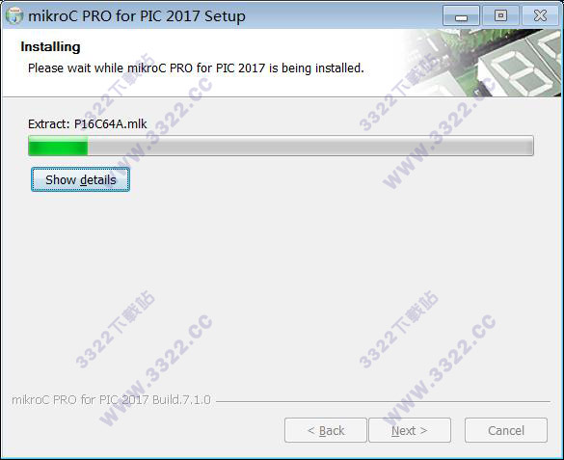Click the window title mikroC PRO for PIC 2017 Setup
564x460 pixels.
[137, 16]
